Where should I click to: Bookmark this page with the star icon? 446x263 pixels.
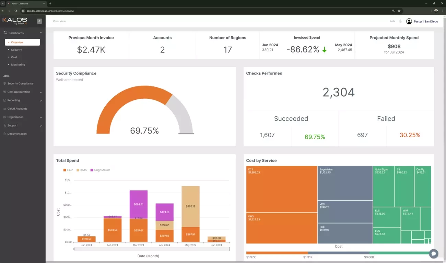coord(399,11)
